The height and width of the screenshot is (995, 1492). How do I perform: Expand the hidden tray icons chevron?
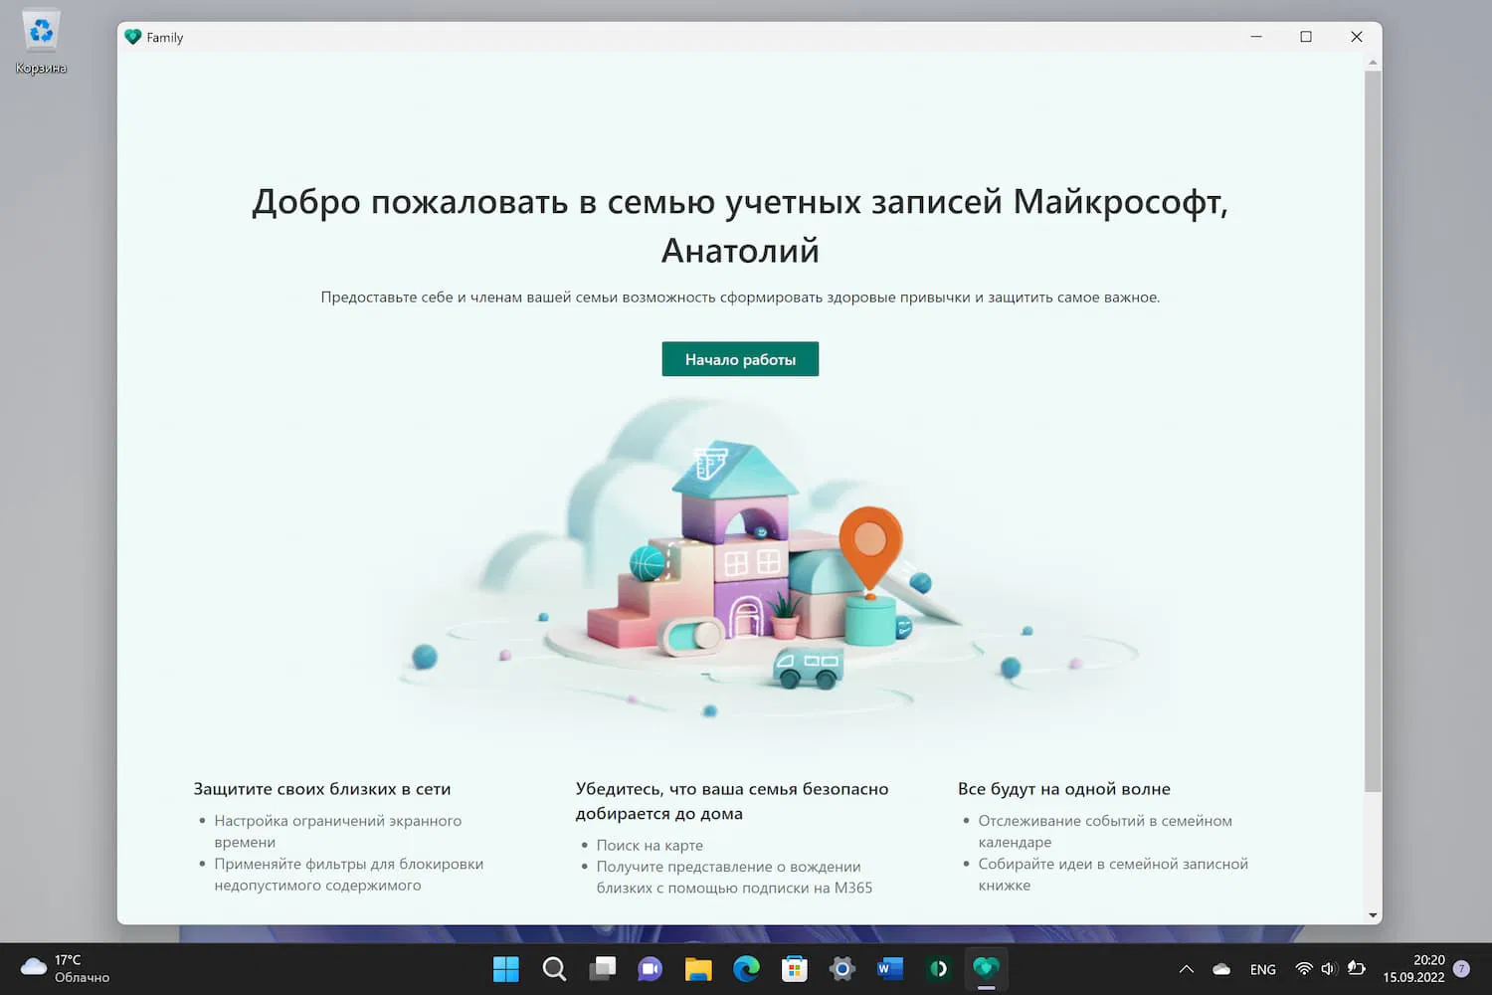coord(1187,969)
